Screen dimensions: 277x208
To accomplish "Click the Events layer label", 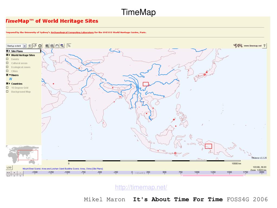I will coord(15,59).
